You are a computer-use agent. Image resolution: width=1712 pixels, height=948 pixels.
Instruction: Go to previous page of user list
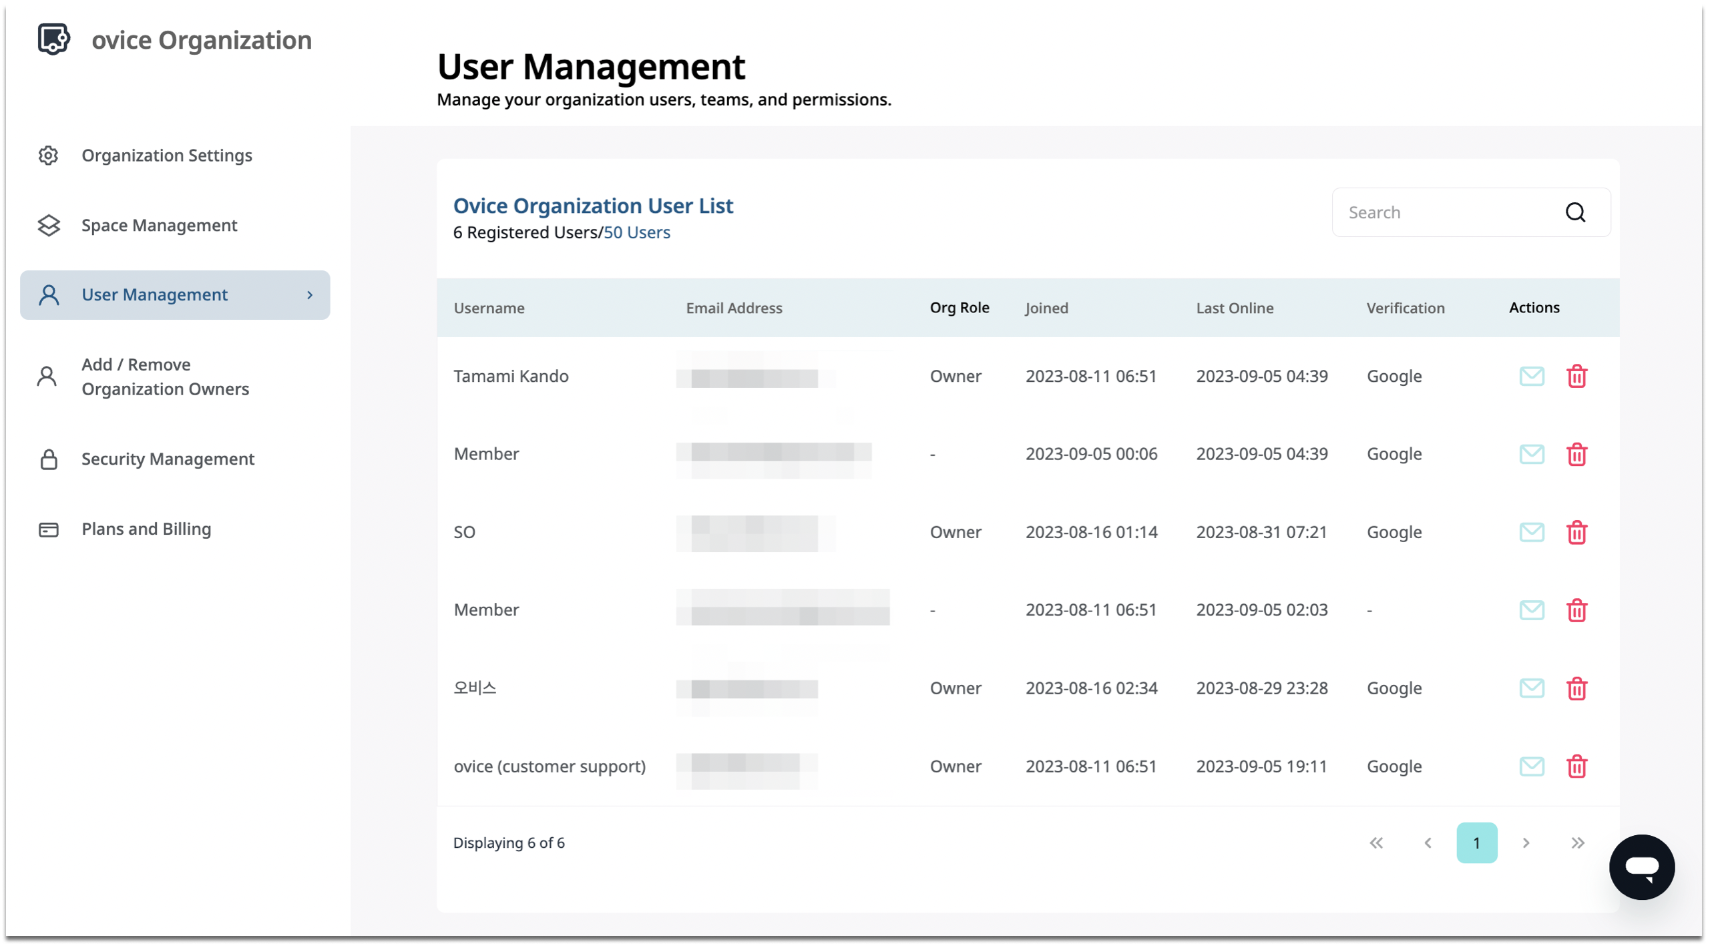pos(1428,843)
